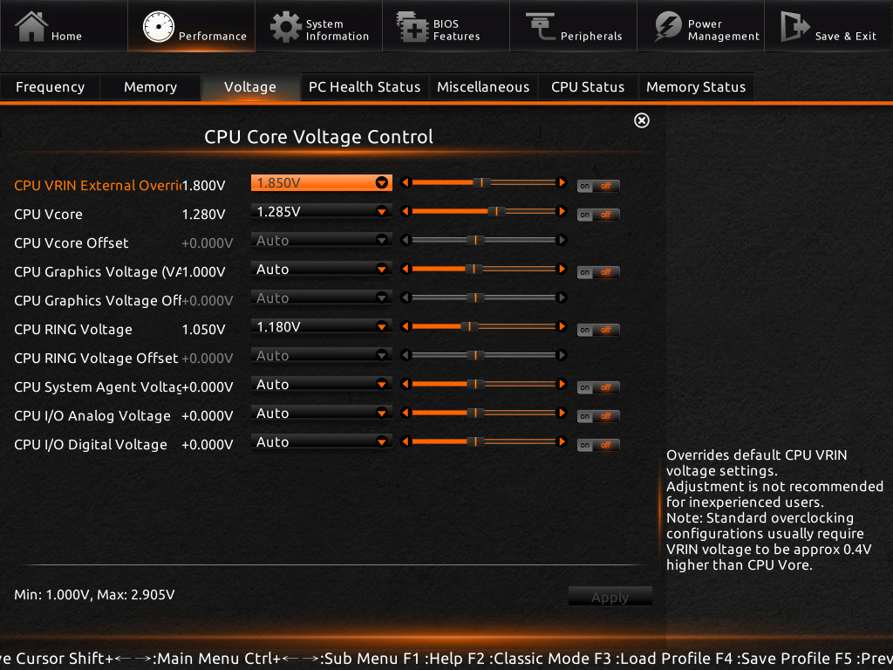Screen dimensions: 893x670
Task: Click the Power Management icon
Action: [x=668, y=27]
